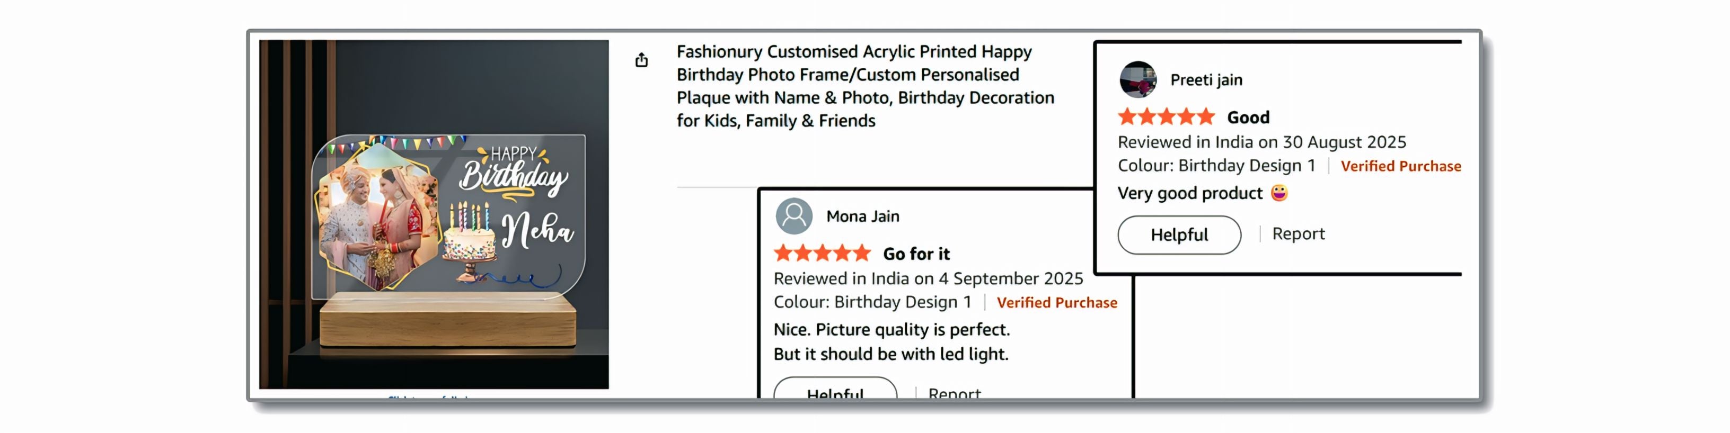The width and height of the screenshot is (1730, 433).
Task: Click the "Reviewed in India on 4 September 2025" line
Action: 928,279
